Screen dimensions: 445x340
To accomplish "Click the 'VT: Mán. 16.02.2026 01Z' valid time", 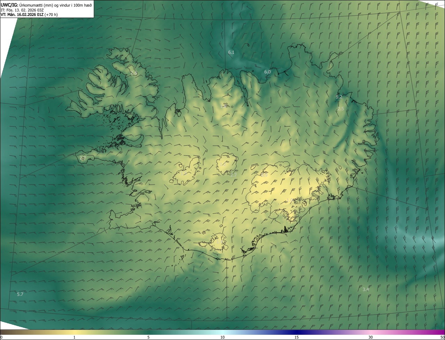I will [22, 15].
